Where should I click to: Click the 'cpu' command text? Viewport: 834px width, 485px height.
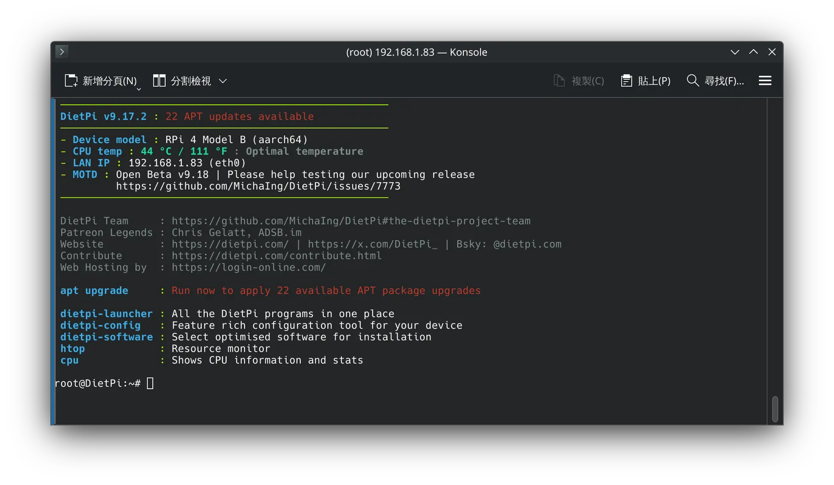coord(69,360)
